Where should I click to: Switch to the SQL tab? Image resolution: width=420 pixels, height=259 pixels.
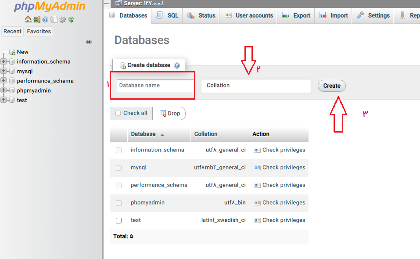pos(167,15)
